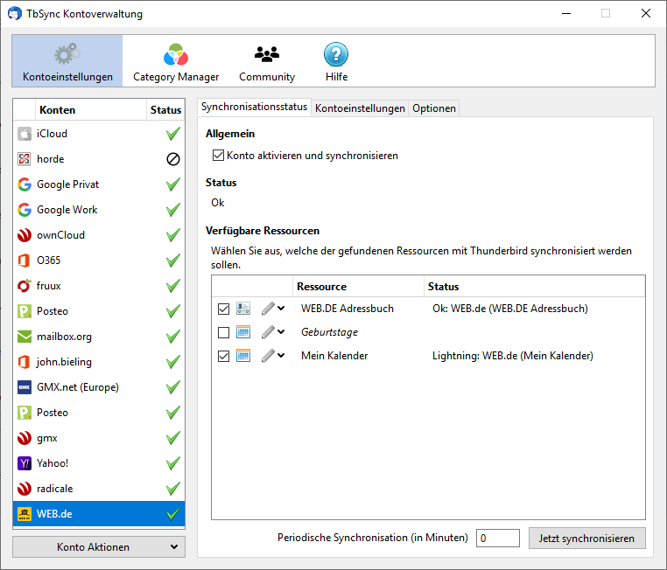Toggle Konto aktivieren und synchronisieren checkbox

(219, 156)
